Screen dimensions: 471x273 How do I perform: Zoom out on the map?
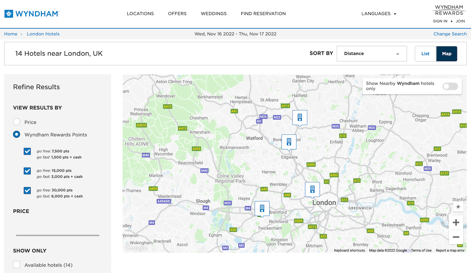point(456,237)
